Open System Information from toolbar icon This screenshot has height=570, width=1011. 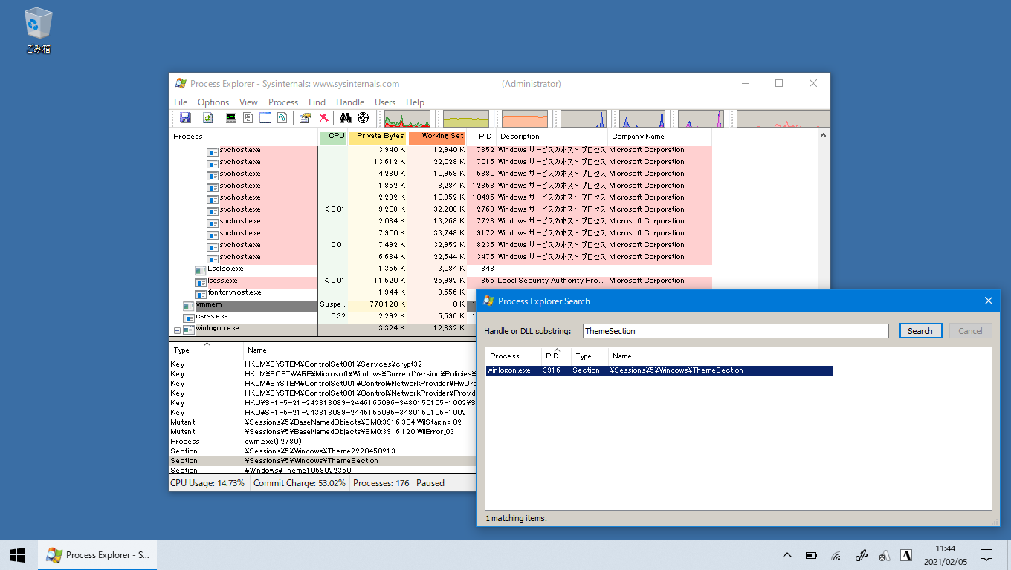(x=231, y=118)
